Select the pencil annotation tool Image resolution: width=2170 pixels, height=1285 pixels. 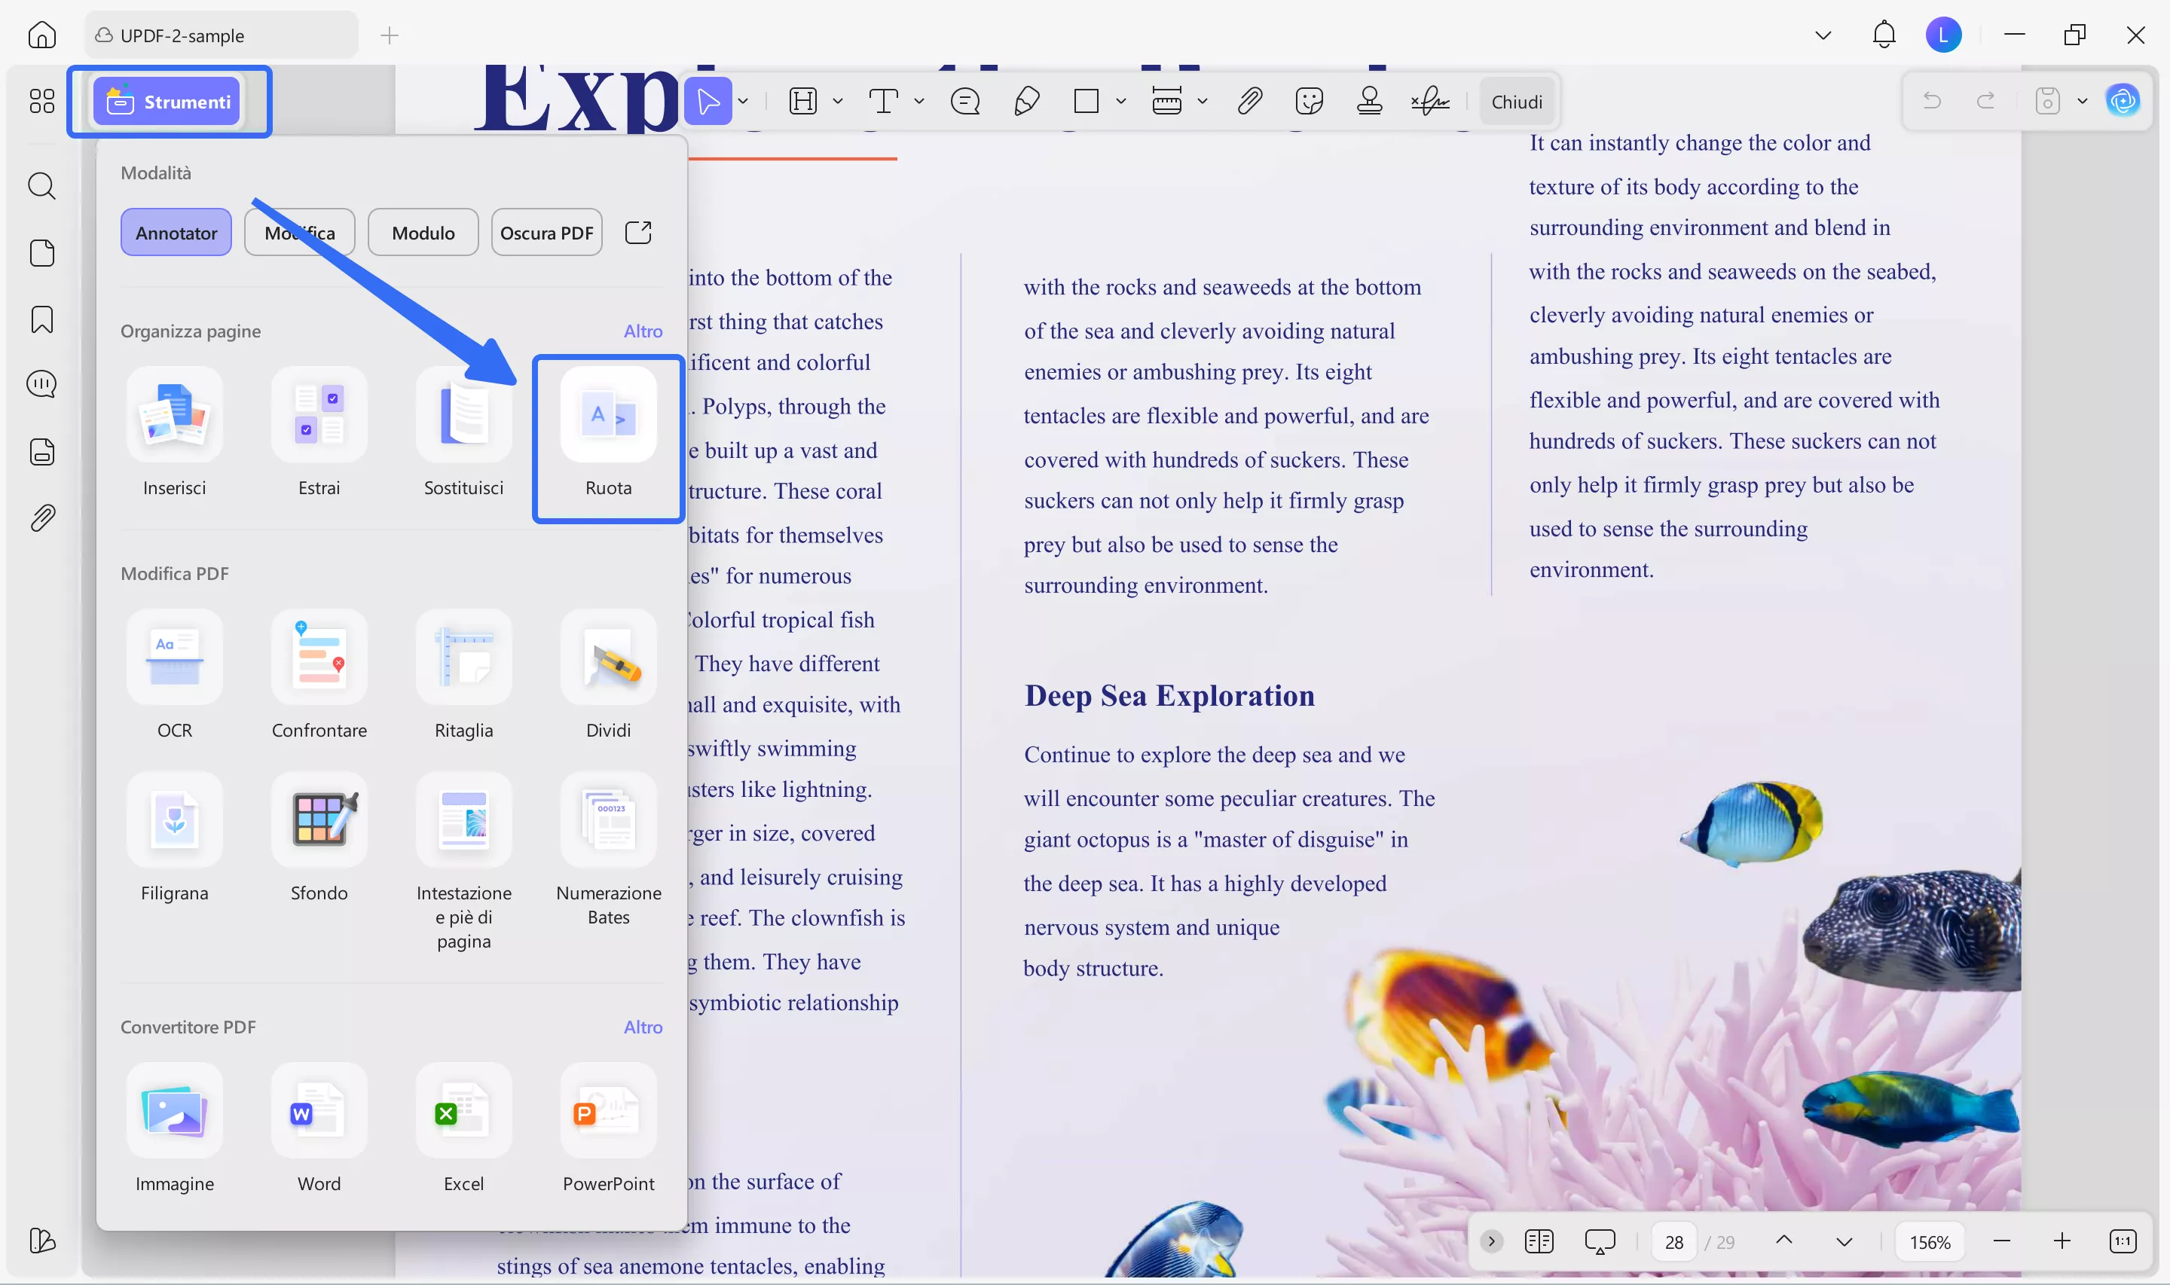[x=1027, y=102]
